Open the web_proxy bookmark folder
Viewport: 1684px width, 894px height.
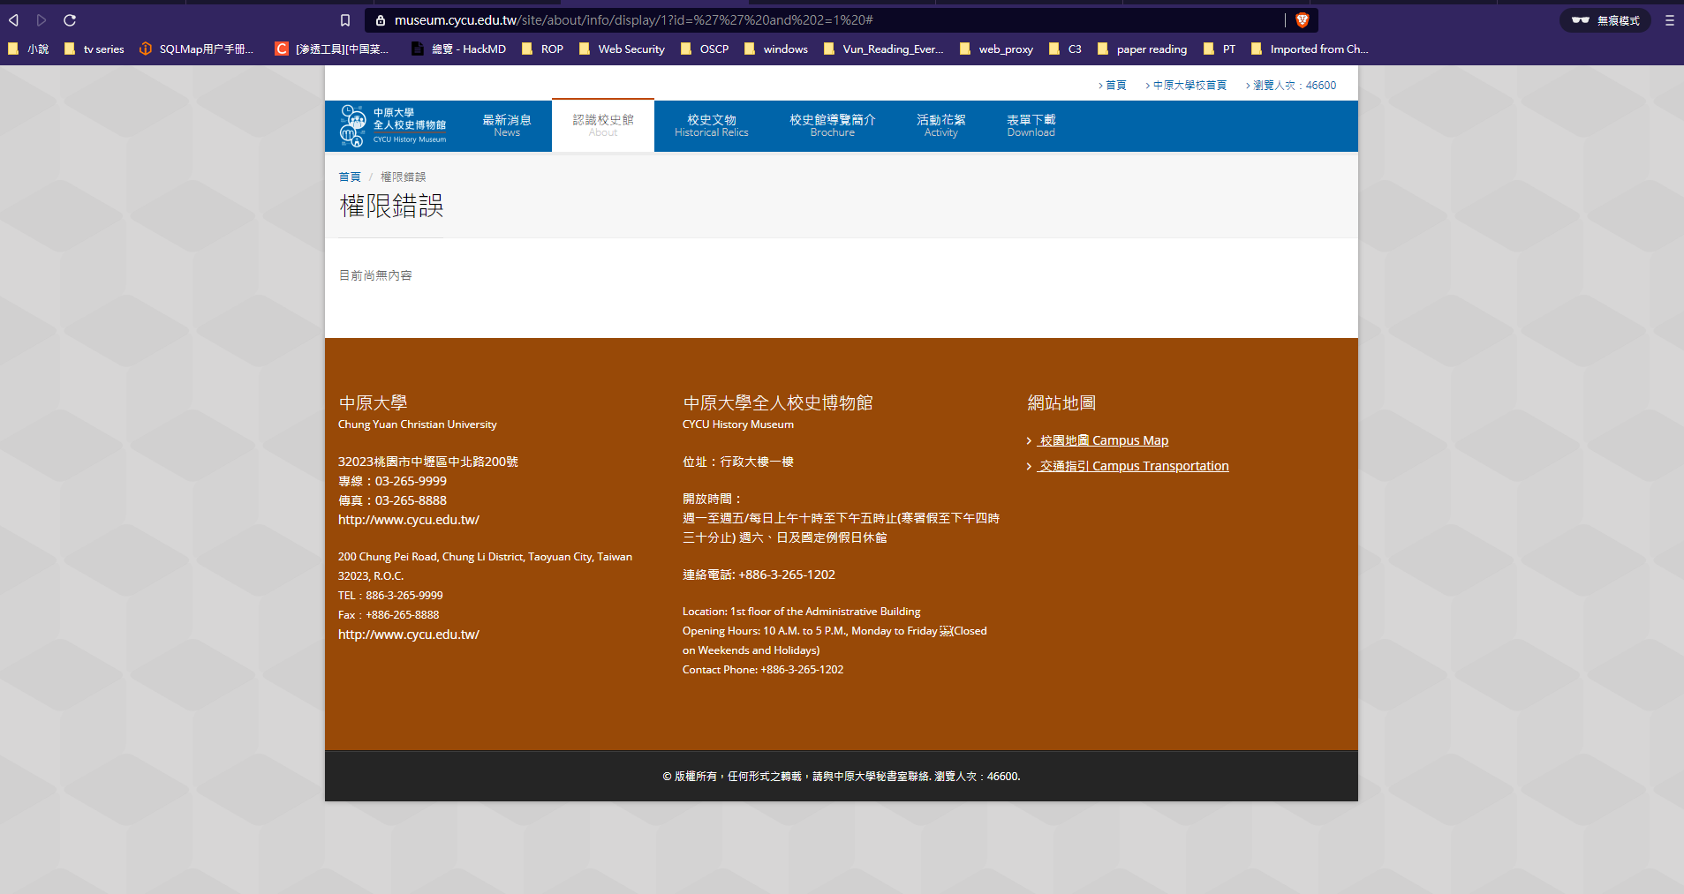(x=996, y=49)
